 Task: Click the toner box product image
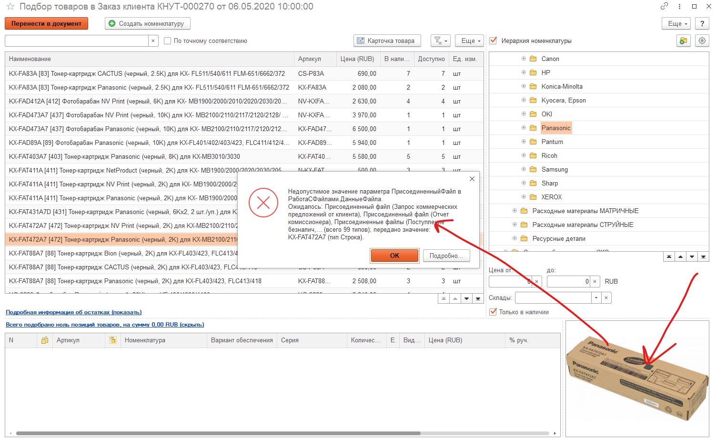coord(637,379)
